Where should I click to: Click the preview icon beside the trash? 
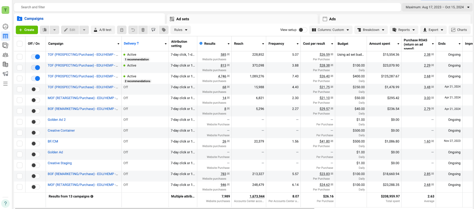153,30
